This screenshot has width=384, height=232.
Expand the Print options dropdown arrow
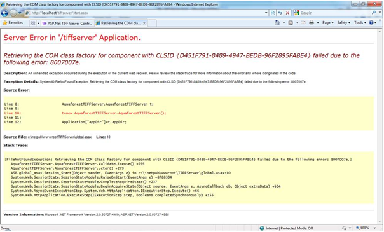(x=318, y=22)
